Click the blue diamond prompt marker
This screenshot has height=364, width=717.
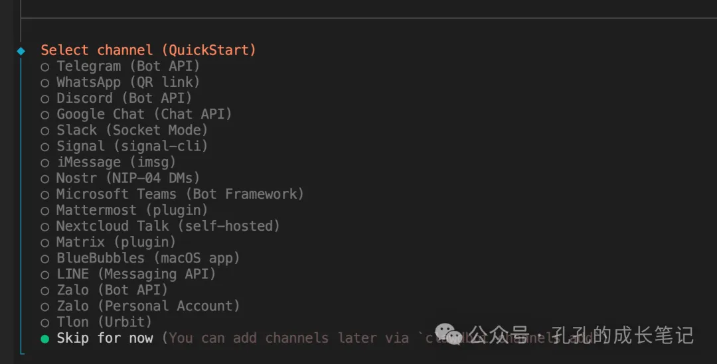coord(21,50)
